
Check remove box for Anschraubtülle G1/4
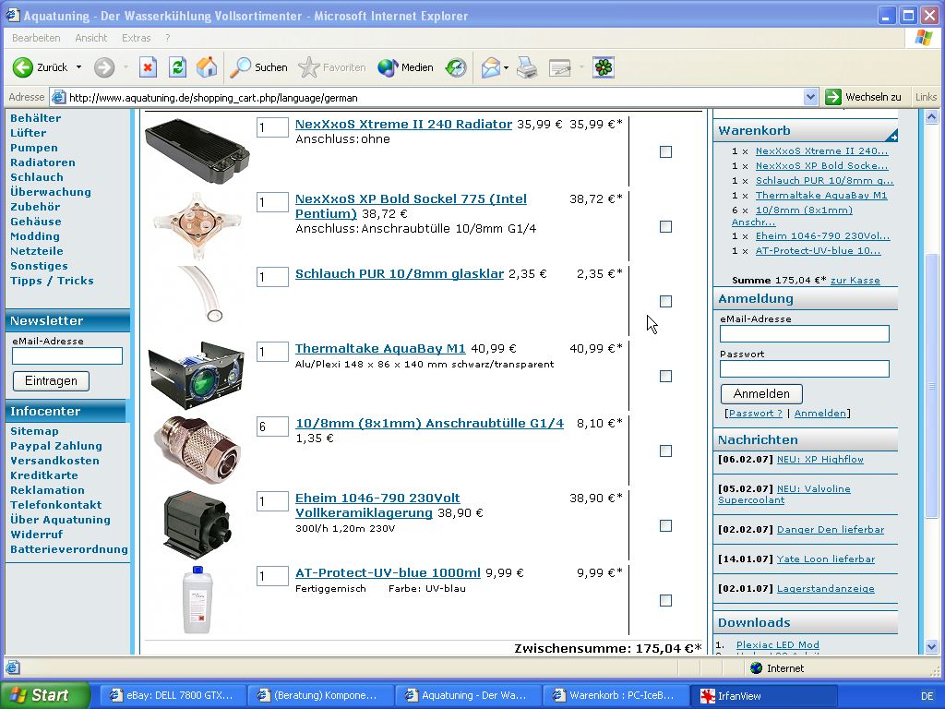665,451
